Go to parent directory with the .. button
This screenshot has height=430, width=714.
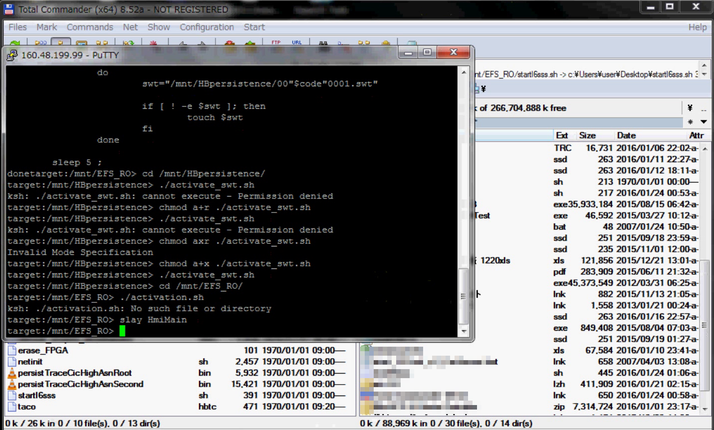coord(703,108)
